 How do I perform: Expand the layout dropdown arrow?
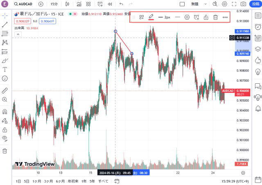click(206, 4)
